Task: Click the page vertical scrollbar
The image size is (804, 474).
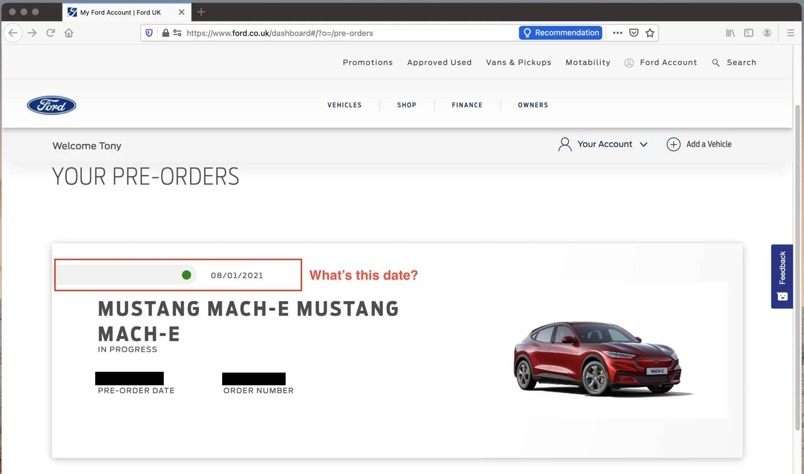Action: (x=798, y=267)
